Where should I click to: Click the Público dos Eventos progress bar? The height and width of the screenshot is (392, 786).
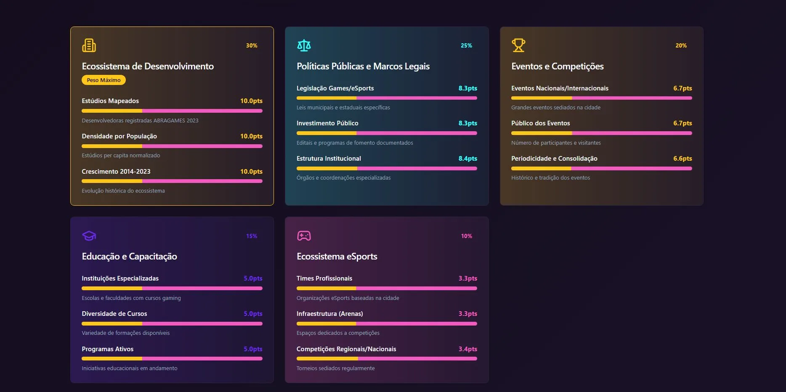tap(601, 133)
